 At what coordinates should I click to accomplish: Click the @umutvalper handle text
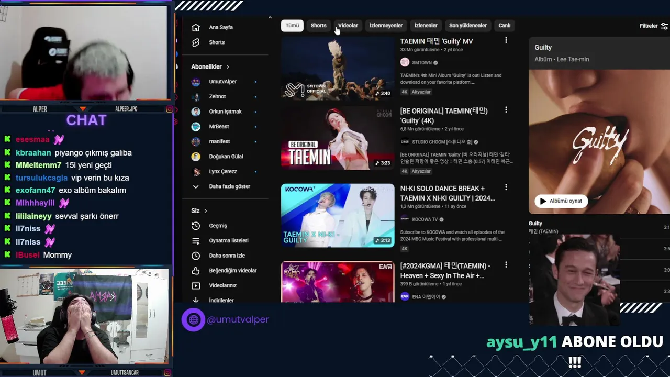(x=238, y=319)
